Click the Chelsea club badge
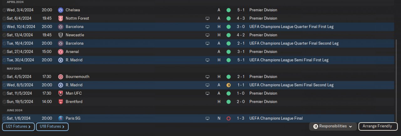This screenshot has width=401, height=136. (x=61, y=10)
